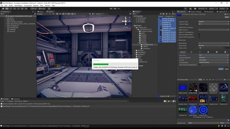The height and width of the screenshot is (129, 230).
Task: Select the Hand tool in the toolbar
Action: (x=3, y=9)
